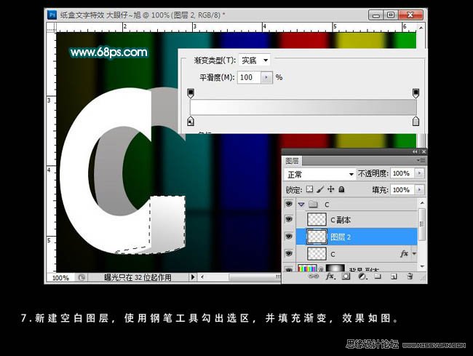
Task: Click the 不透明度 field showing 100%
Action: (402, 173)
